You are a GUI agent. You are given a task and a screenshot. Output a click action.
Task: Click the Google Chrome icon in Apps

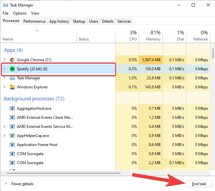(12, 60)
